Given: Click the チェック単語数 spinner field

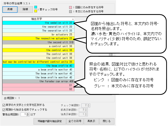Looking at the screenshot, I should coord(86,105).
